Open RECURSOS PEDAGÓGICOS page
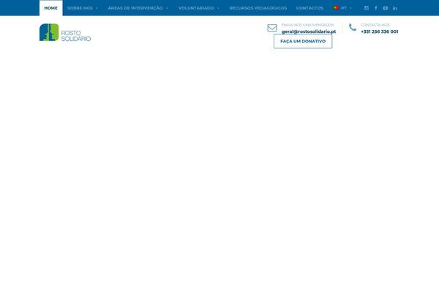Screen dimensions: 439x293 tap(258, 8)
